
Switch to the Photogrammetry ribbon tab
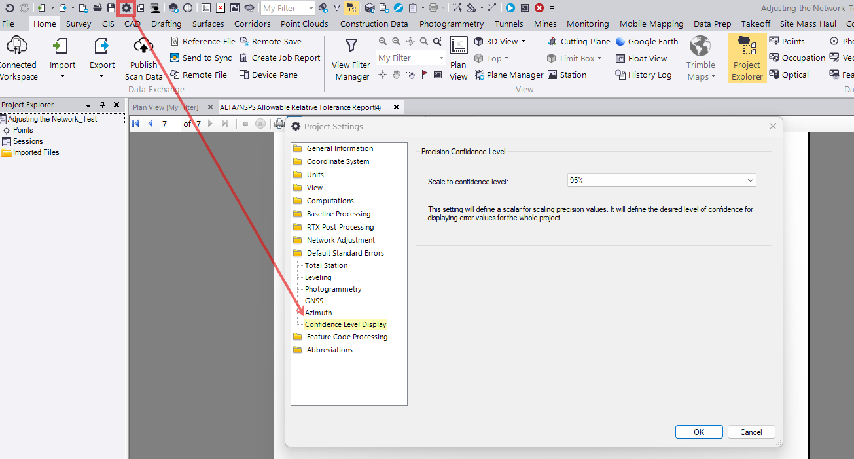[452, 24]
